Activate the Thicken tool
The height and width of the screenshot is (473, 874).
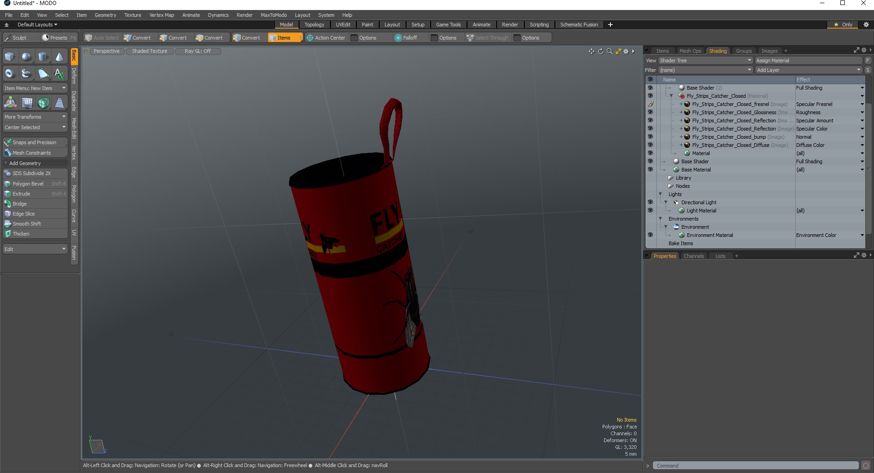coord(35,234)
